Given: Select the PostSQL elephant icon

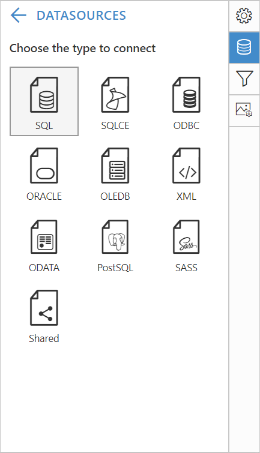Looking at the screenshot, I should [x=115, y=237].
